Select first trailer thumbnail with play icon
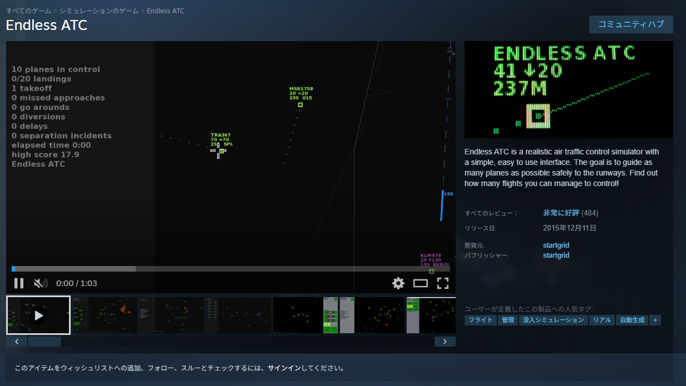This screenshot has width=686, height=386. point(38,315)
